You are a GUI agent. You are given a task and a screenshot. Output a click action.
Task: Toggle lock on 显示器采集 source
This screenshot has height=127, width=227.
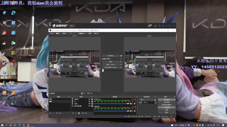[x=92, y=106]
